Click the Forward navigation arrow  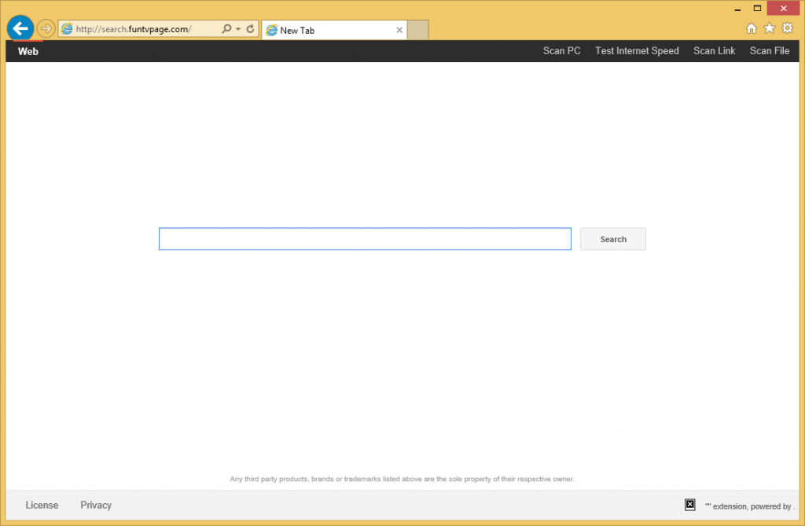(46, 29)
